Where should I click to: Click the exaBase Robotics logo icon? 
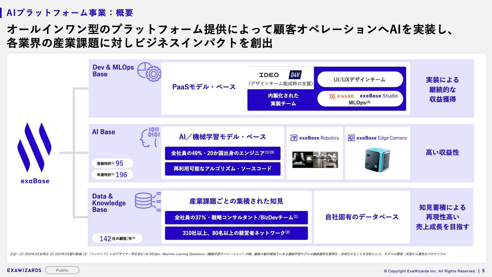(x=294, y=138)
